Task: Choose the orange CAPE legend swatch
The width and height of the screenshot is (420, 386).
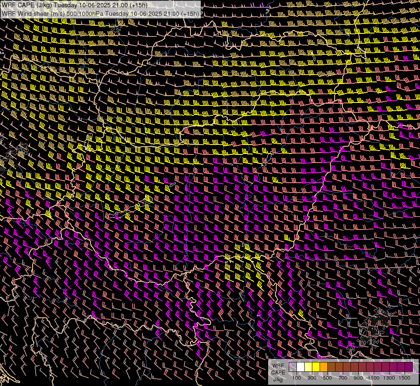Action: (324, 367)
